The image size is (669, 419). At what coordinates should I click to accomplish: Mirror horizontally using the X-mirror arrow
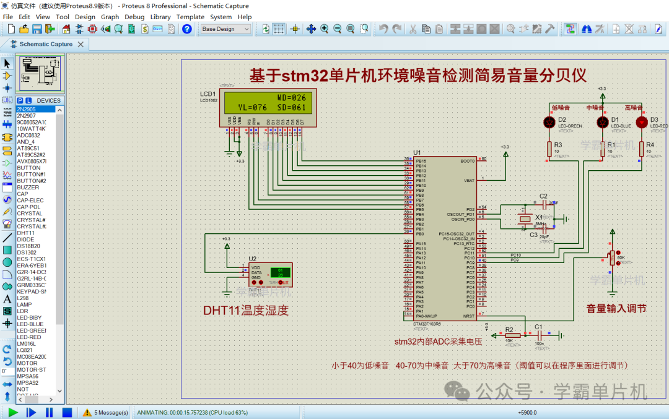click(x=7, y=384)
